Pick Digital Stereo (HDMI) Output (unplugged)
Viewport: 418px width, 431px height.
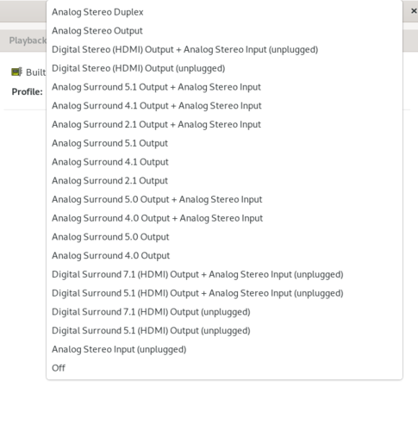click(224, 68)
